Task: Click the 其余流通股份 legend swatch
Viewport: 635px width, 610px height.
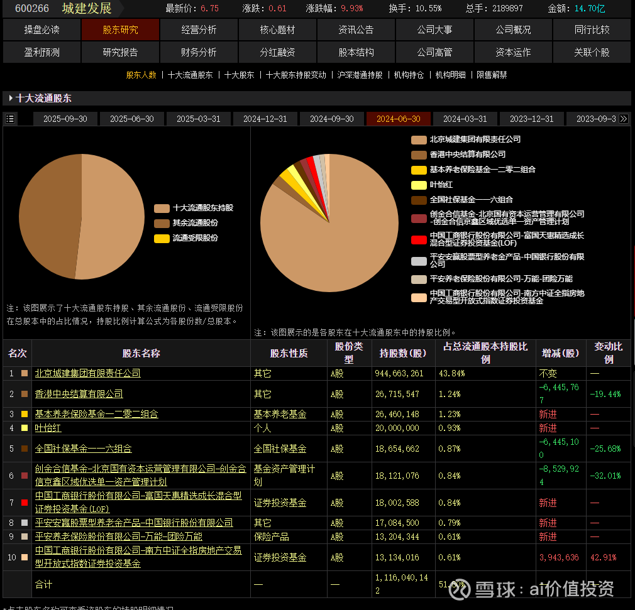Action: click(x=162, y=224)
